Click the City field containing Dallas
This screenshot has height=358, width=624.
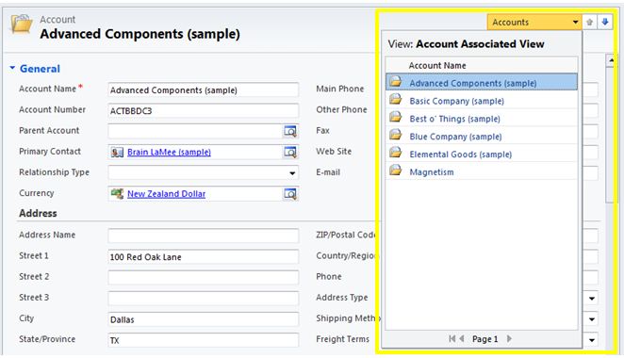203,319
